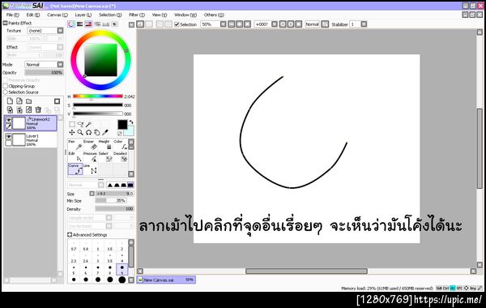Collapse the Paints Effect panel
The image size is (486, 308).
5,23
